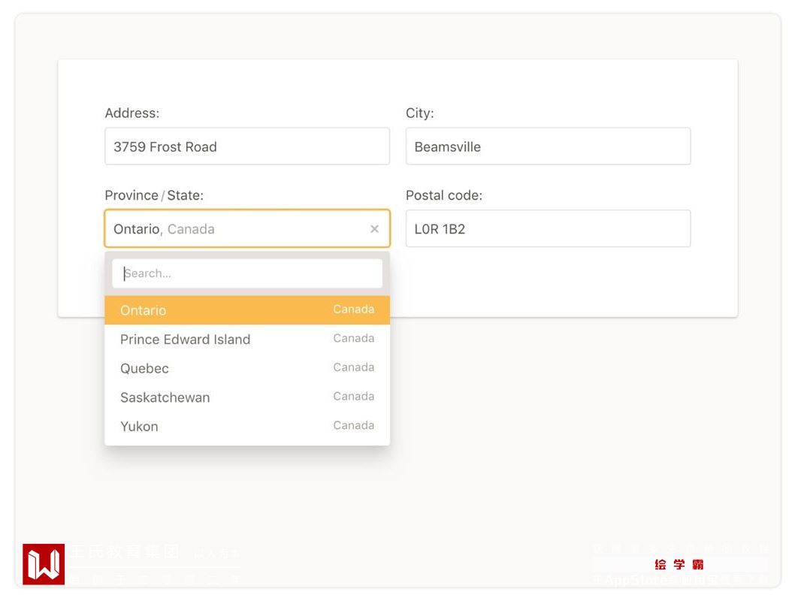The width and height of the screenshot is (792, 601).
Task: Click the "Postal code:" label
Action: tap(444, 195)
